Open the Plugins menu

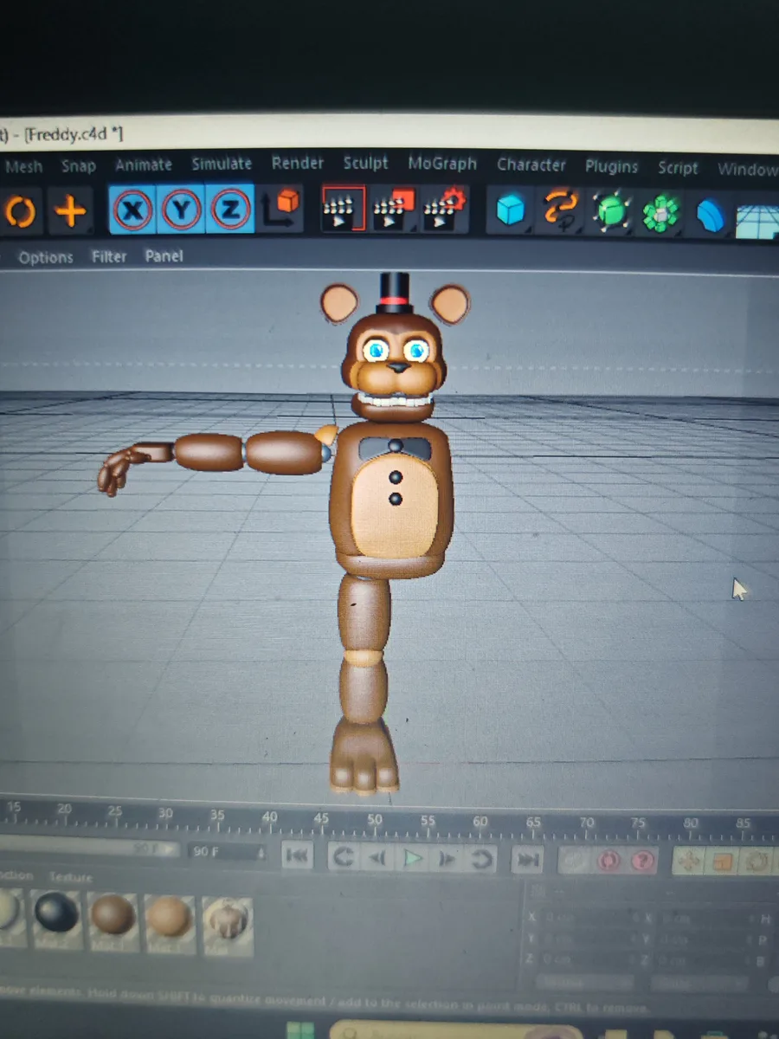click(611, 166)
